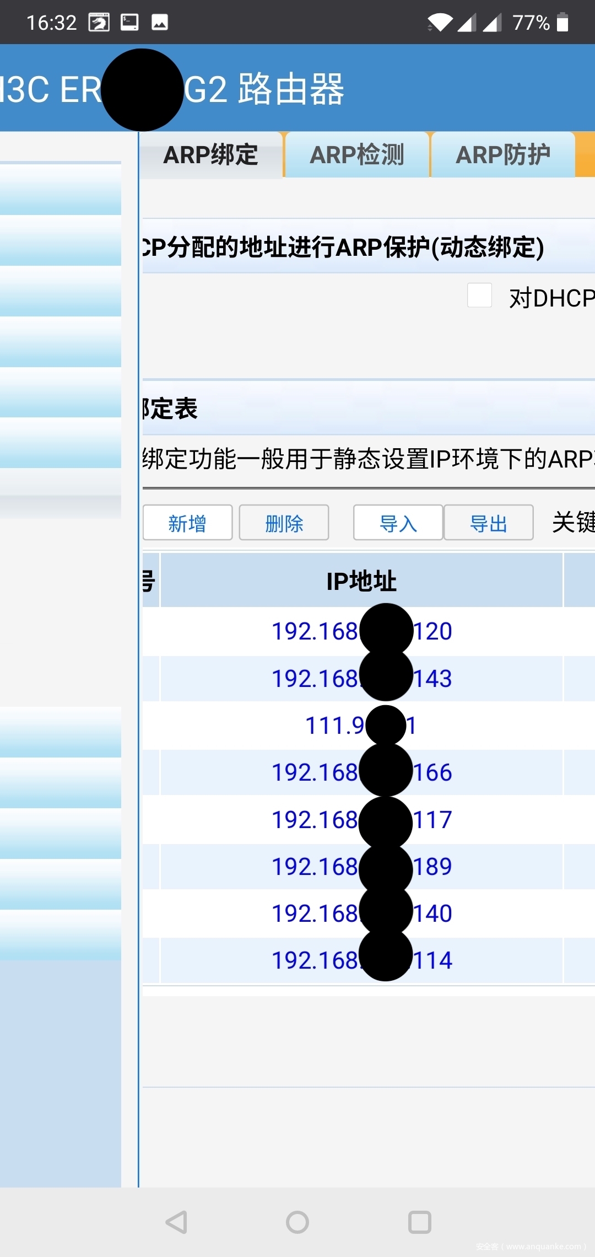This screenshot has height=1257, width=595.
Task: Tap the Android home circle icon
Action: click(297, 1222)
